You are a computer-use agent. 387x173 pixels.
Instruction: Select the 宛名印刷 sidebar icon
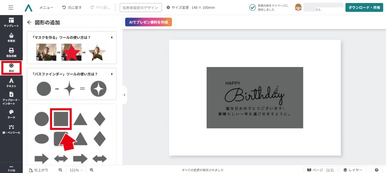(x=11, y=52)
